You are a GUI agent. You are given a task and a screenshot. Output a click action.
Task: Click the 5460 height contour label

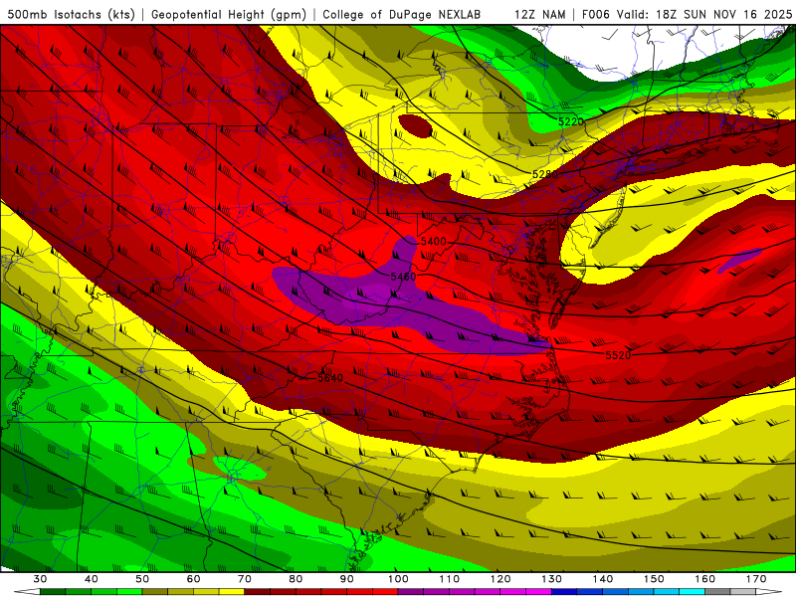point(403,277)
